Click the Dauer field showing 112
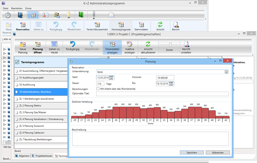 [x=100, y=84]
